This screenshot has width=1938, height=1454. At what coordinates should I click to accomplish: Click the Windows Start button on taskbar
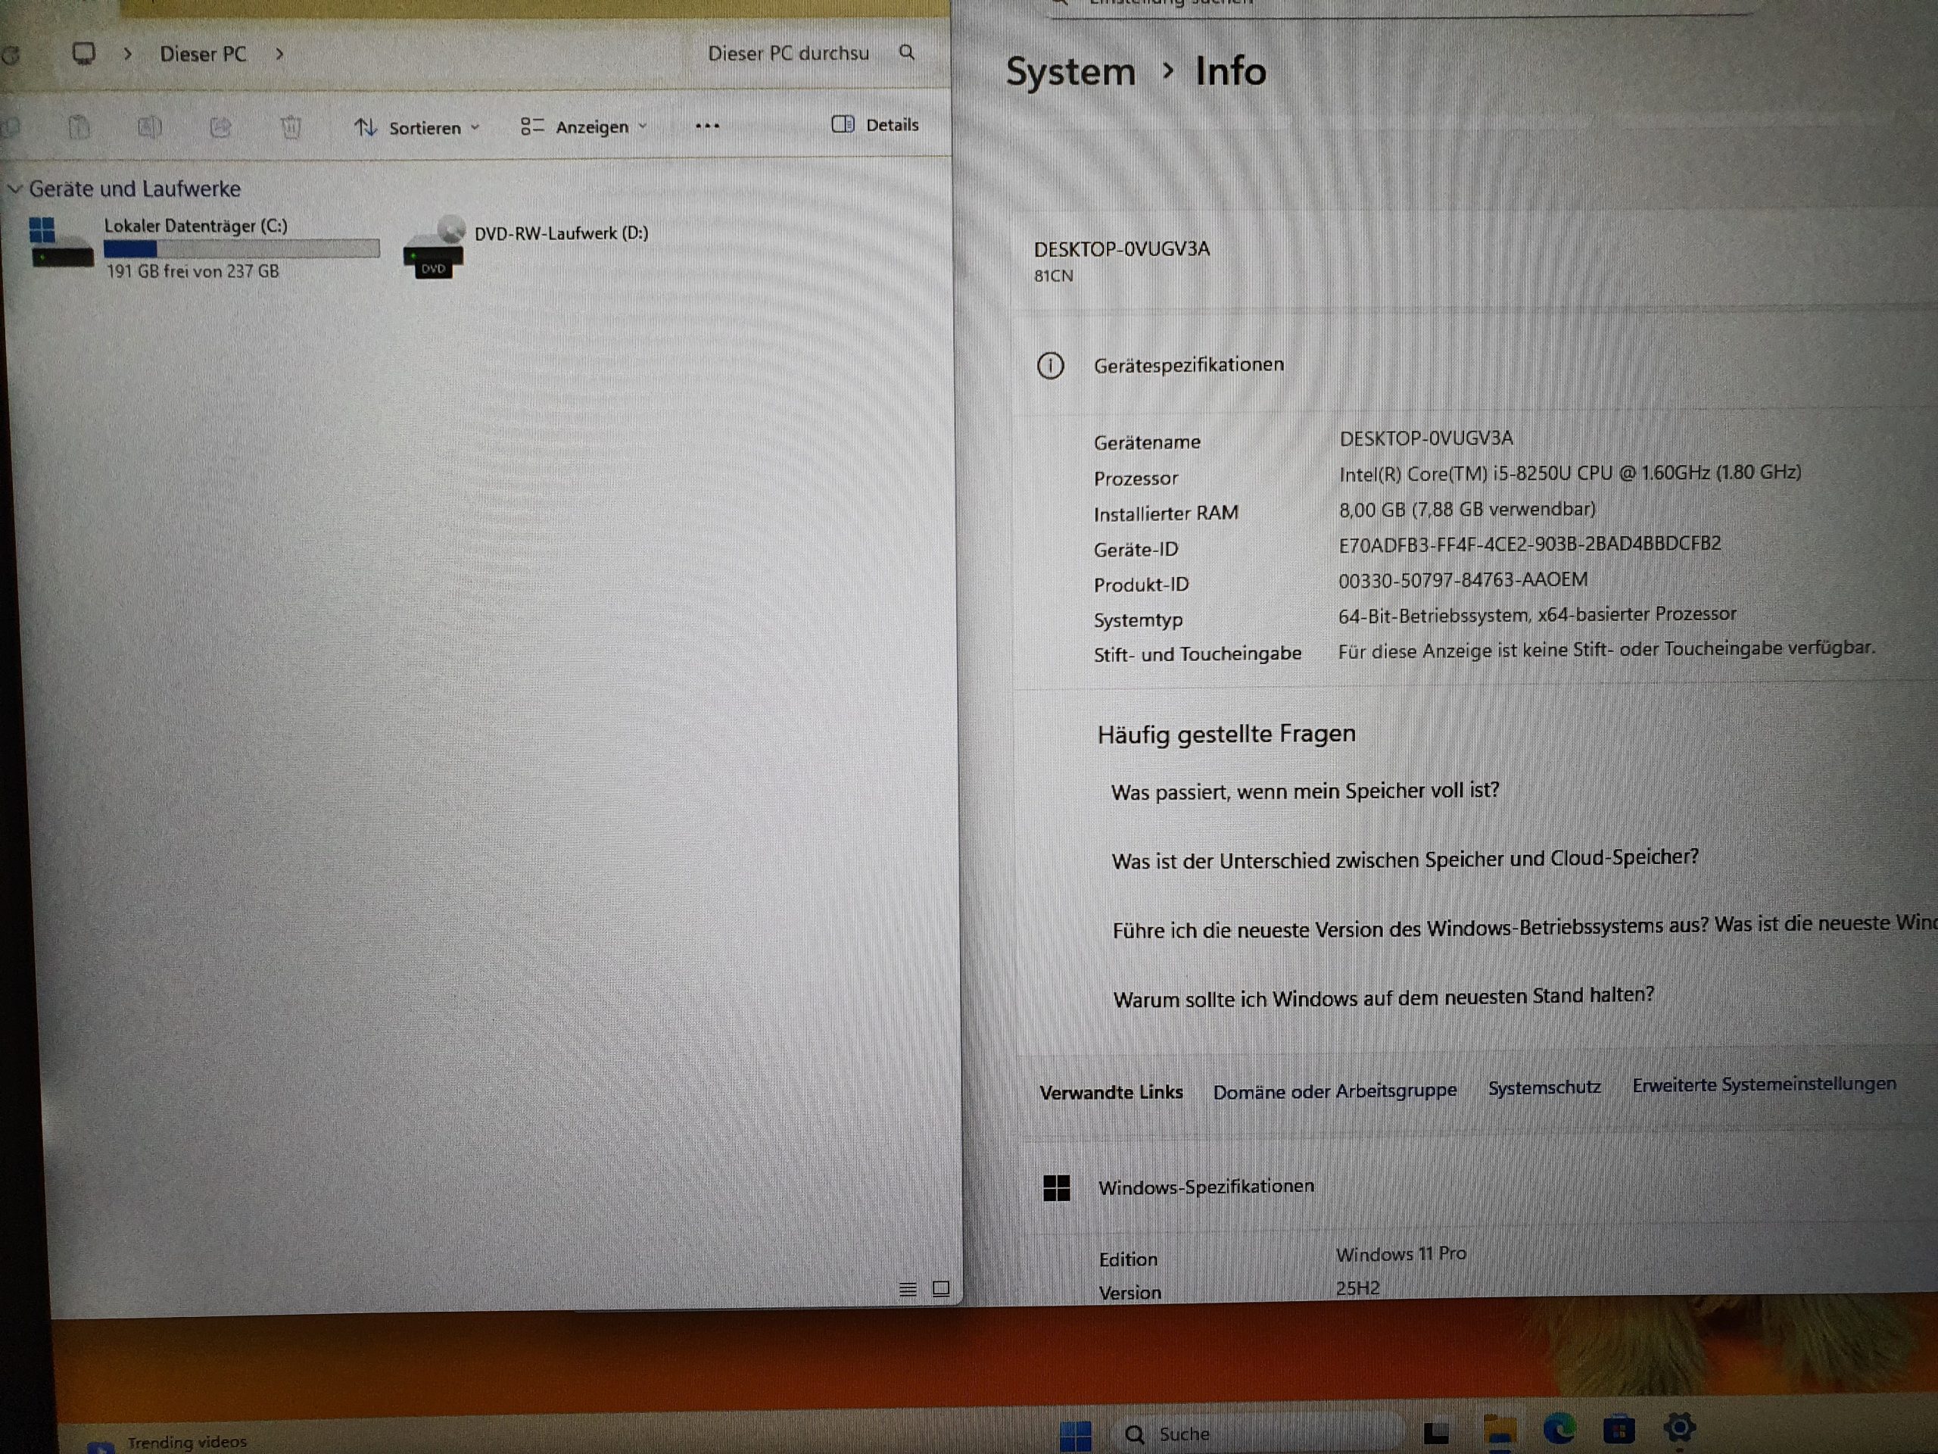[1075, 1435]
